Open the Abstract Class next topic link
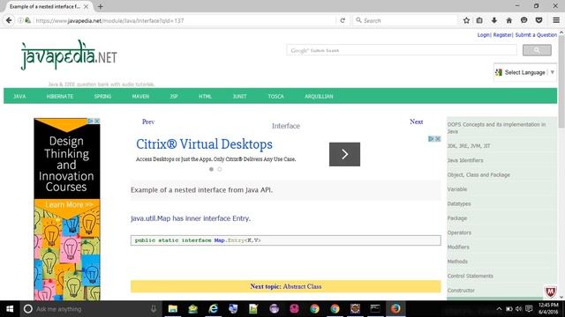The height and width of the screenshot is (317, 565). click(302, 286)
